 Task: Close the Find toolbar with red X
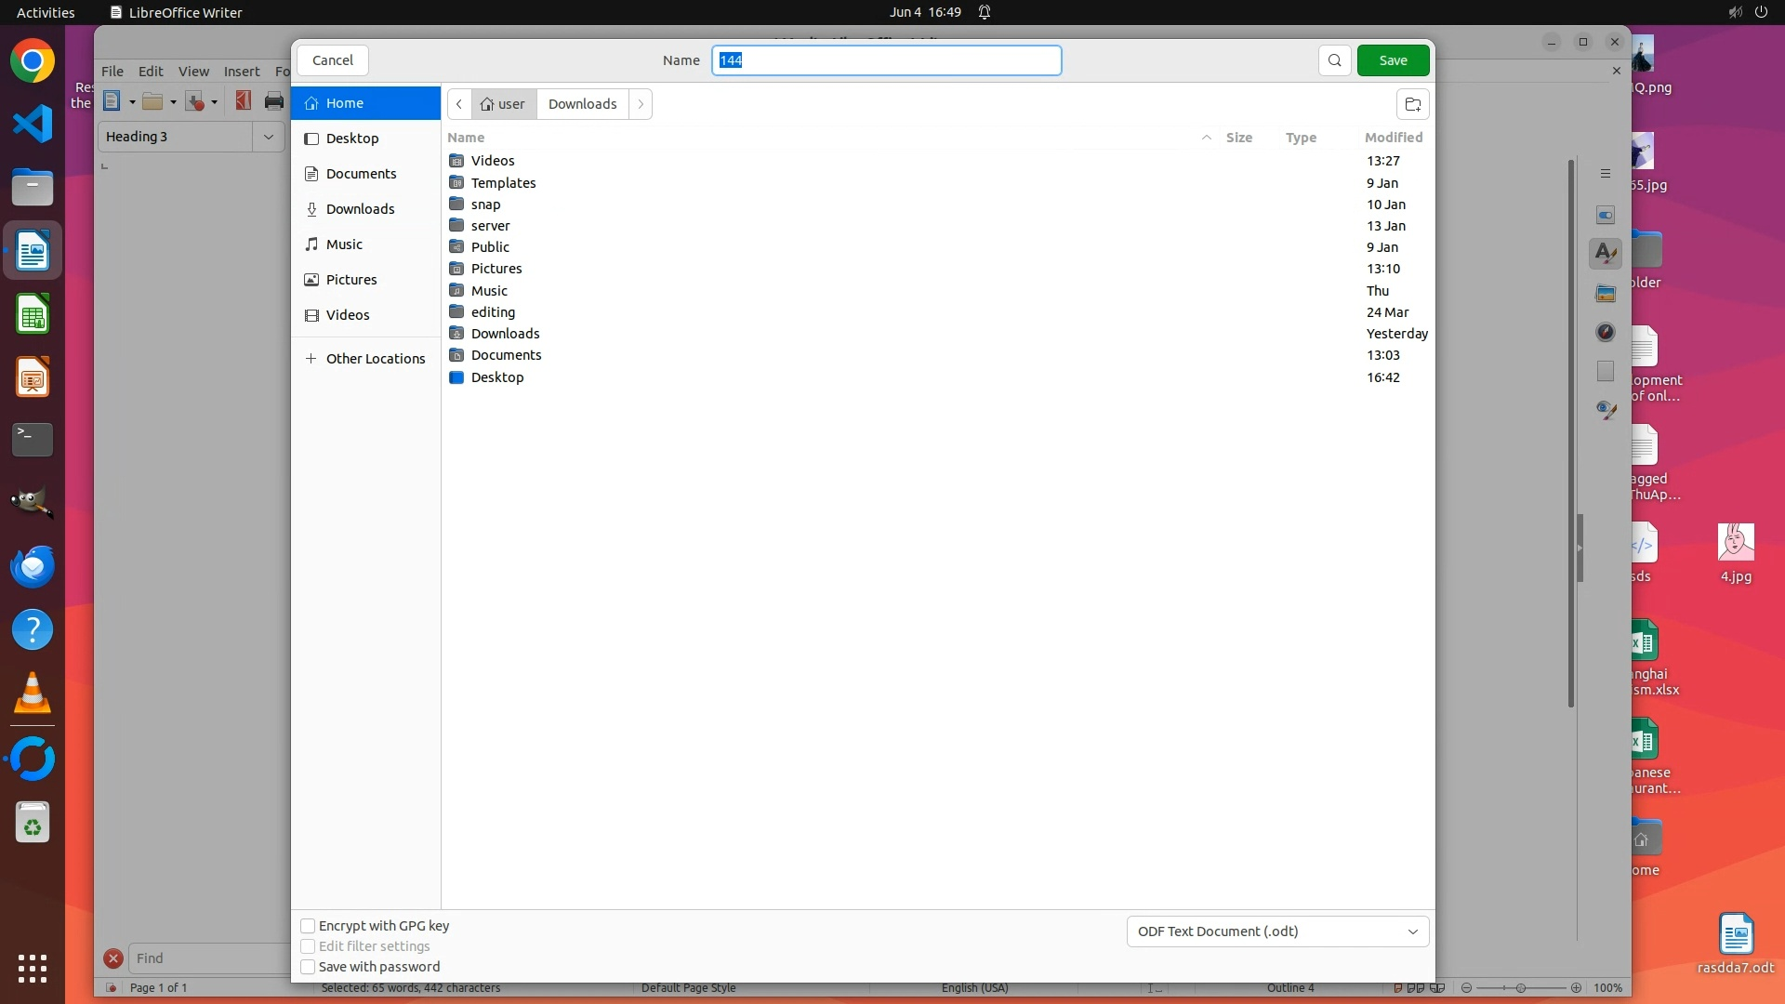click(x=113, y=958)
